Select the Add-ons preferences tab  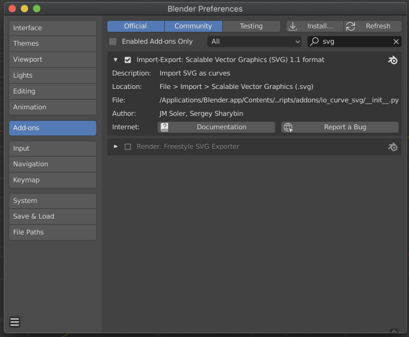pos(53,128)
